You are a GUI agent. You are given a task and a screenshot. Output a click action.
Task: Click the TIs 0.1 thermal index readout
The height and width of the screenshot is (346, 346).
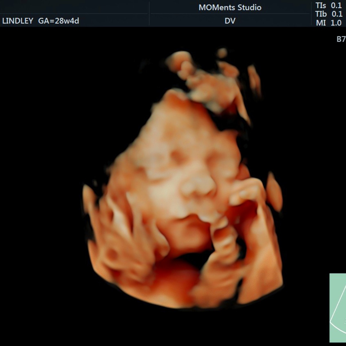(329, 5)
